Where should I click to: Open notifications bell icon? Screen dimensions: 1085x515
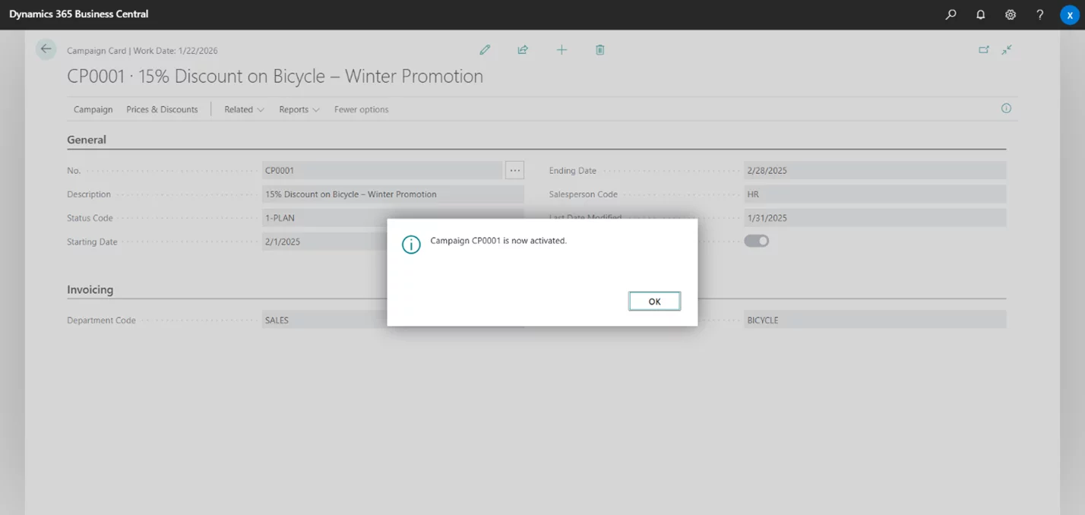click(980, 14)
